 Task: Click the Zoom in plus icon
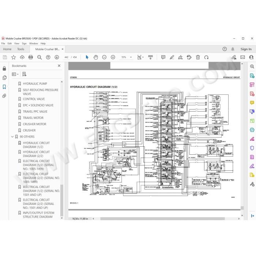click(x=113, y=57)
